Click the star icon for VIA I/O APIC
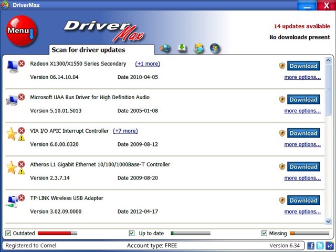 tap(12, 134)
